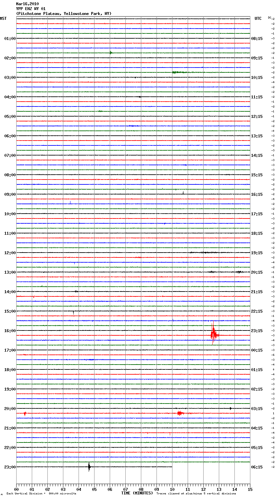Click the TIME (MINUTES) axis label
Screen dimensions: 276x498
(x=137, y=493)
